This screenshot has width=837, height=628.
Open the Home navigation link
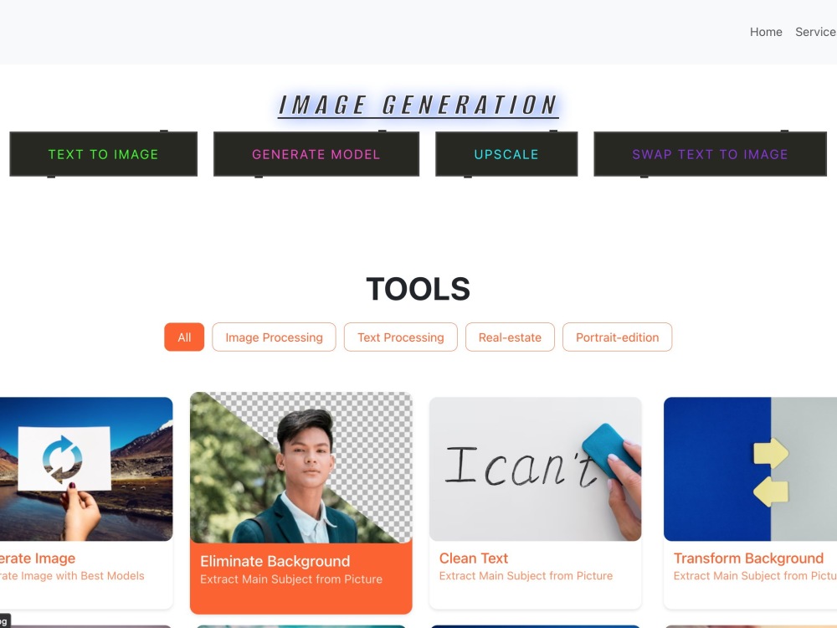pyautogui.click(x=766, y=32)
